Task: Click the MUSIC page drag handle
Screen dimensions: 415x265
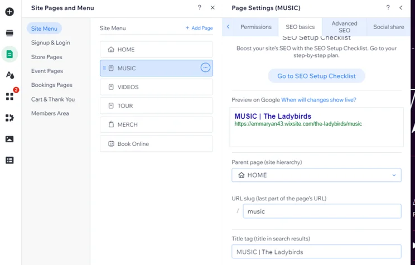Action: (x=104, y=68)
